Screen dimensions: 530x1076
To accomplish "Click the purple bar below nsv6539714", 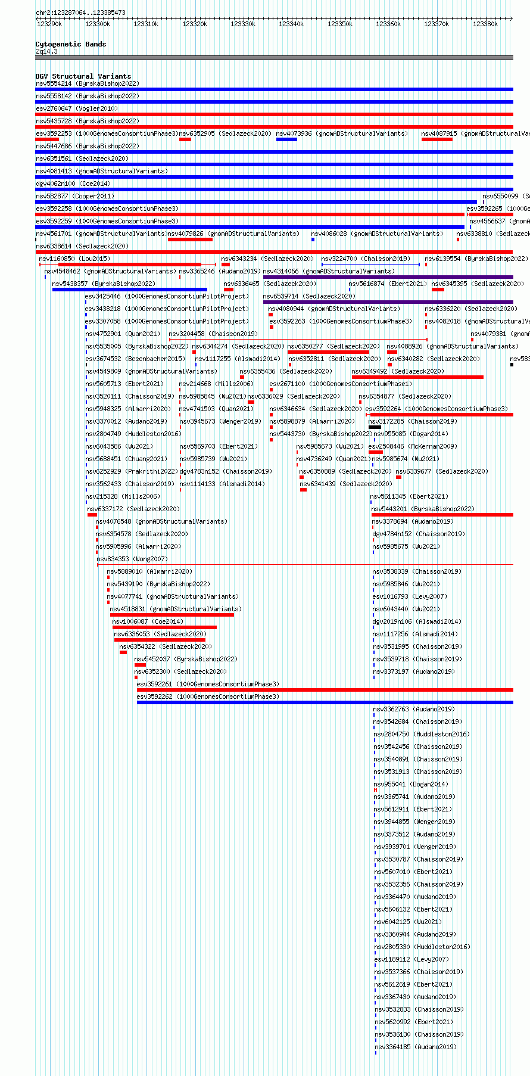I will (388, 302).
